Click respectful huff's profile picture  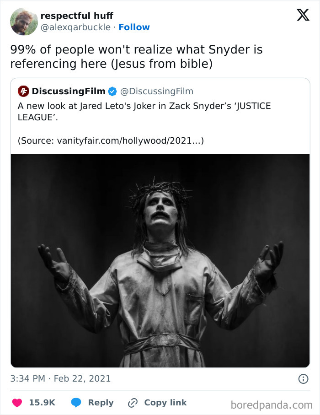[x=24, y=21]
